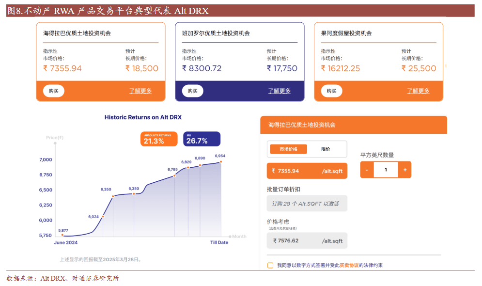
Task: Click the 5,877 June 2024 data point
Action: (x=62, y=236)
